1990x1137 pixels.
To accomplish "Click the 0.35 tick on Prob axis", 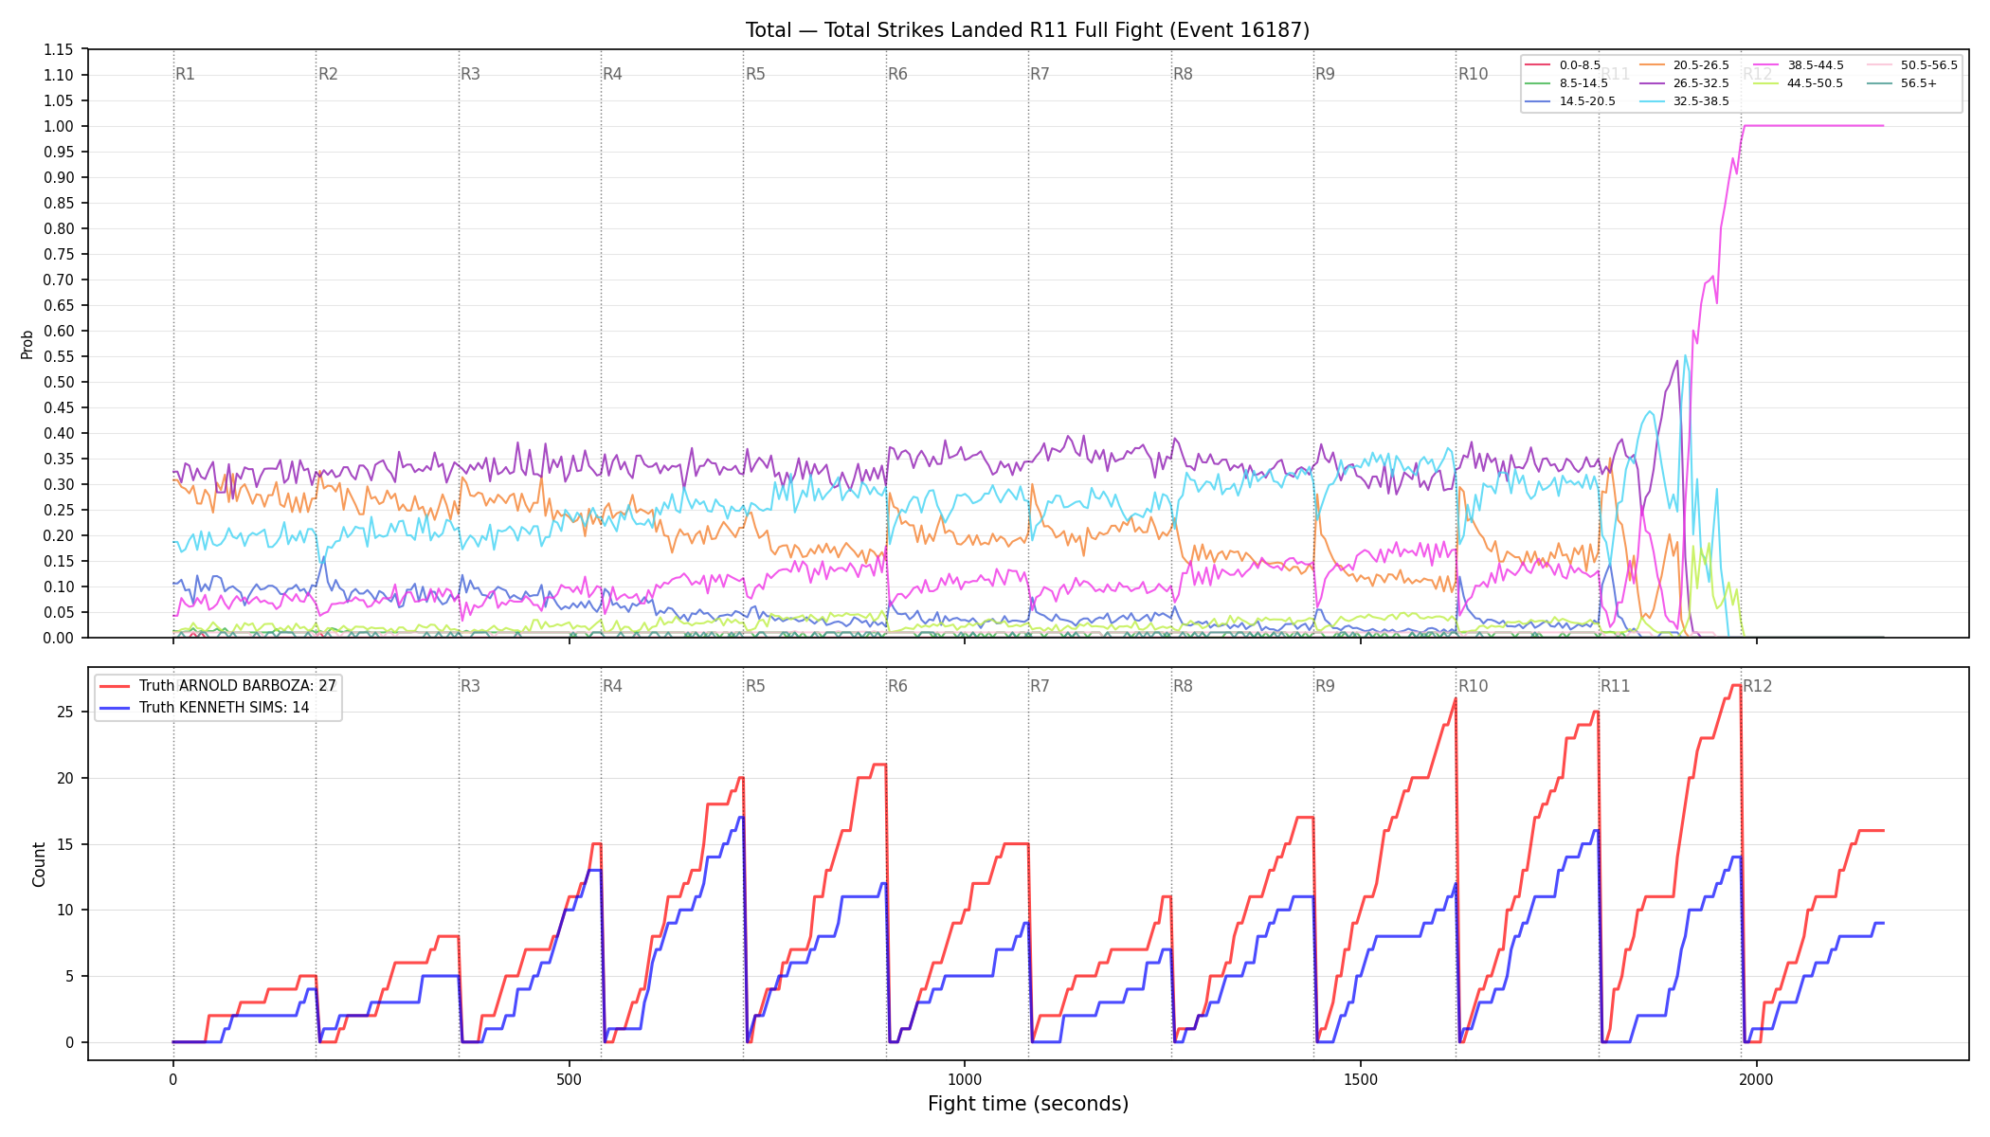I will 58,459.
